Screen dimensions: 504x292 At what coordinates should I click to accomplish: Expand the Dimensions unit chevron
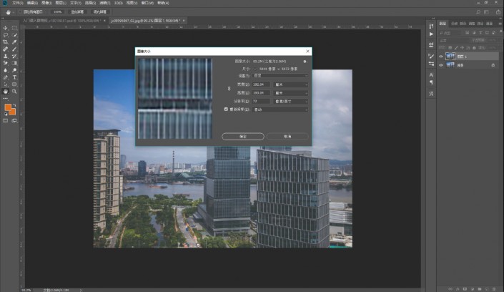(255, 69)
